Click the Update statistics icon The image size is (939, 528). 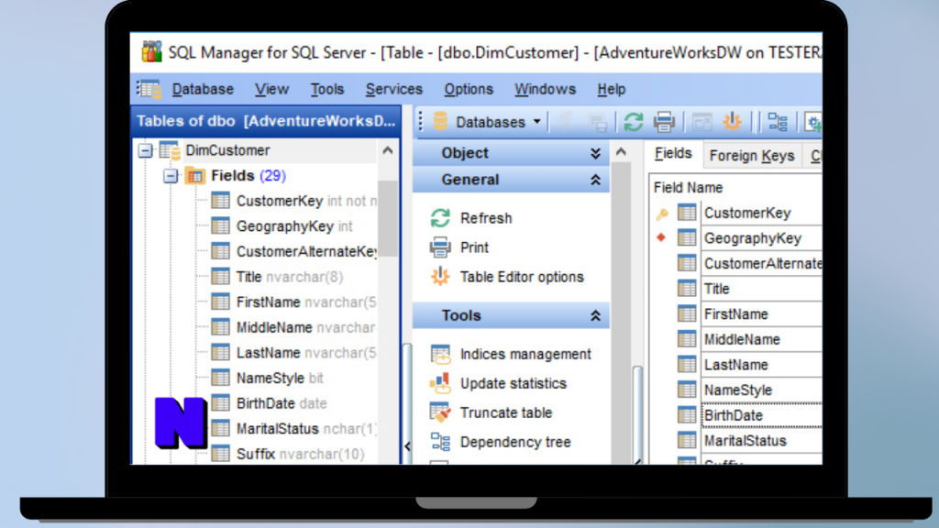tap(440, 383)
